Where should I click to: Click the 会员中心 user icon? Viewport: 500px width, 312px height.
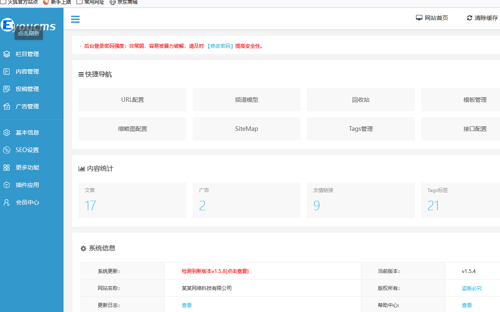[x=7, y=202]
